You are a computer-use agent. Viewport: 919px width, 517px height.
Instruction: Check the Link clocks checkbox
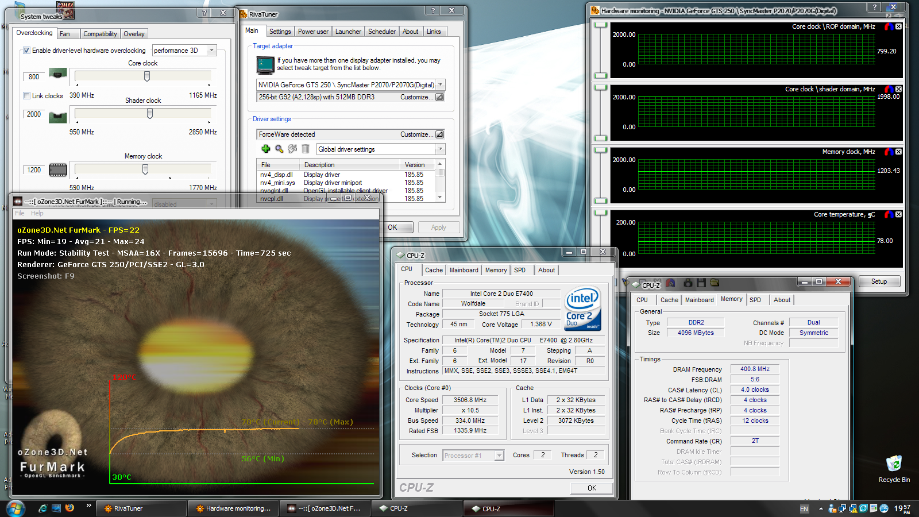pyautogui.click(x=26, y=96)
